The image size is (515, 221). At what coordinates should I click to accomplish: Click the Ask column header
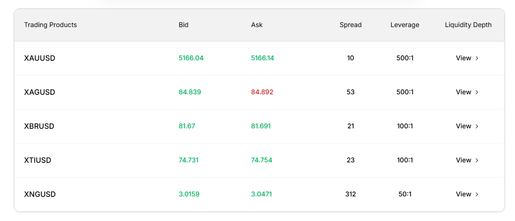tap(257, 25)
